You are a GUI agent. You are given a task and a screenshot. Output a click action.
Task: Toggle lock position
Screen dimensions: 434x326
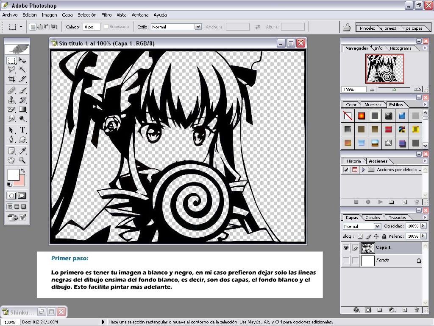point(376,236)
